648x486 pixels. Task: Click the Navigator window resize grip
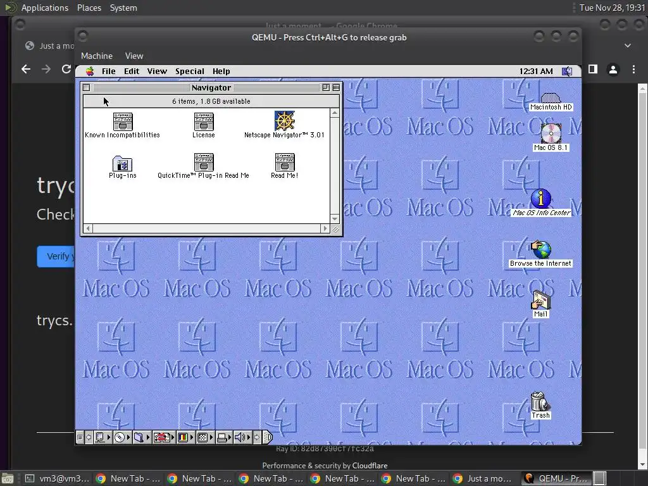335,229
